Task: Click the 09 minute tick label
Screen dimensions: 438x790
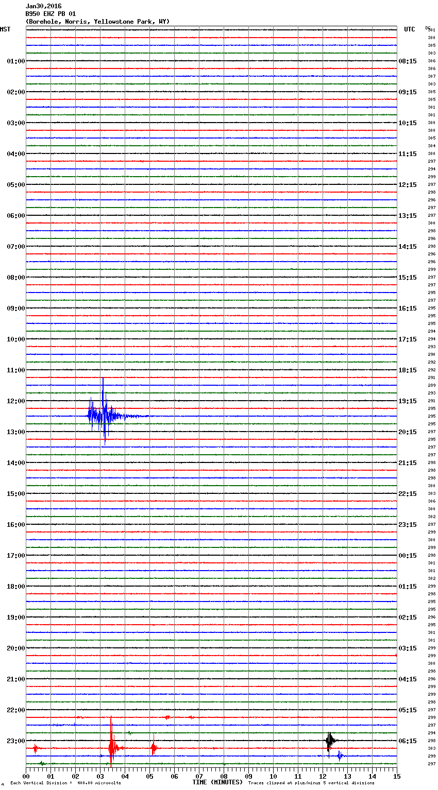Action: [249, 776]
